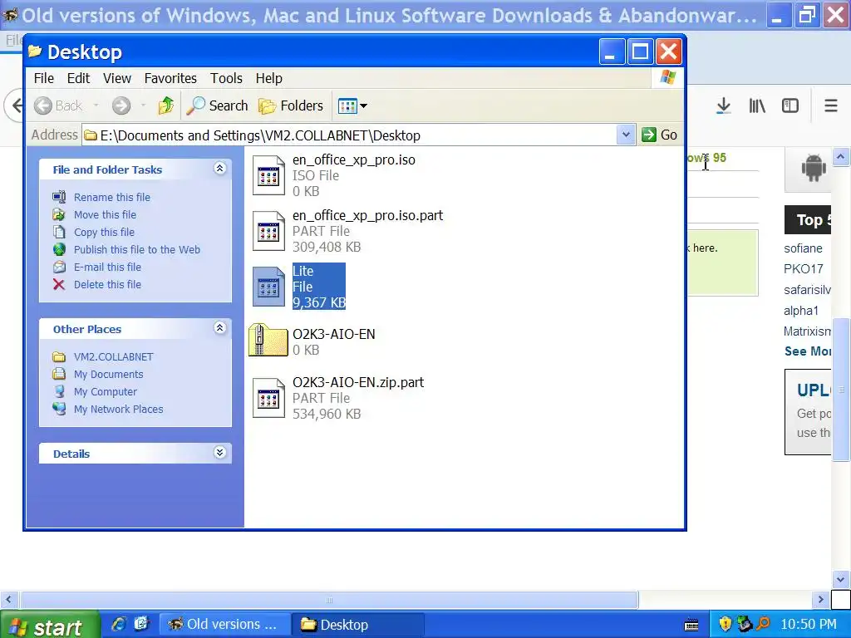
Task: Toggle the Folders pane button
Action: [x=291, y=106]
